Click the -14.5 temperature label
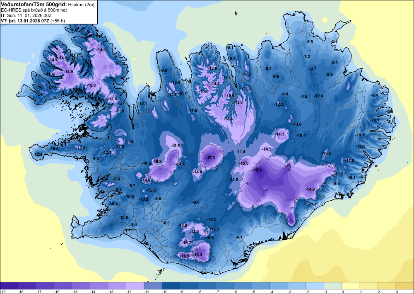 click(x=267, y=149)
